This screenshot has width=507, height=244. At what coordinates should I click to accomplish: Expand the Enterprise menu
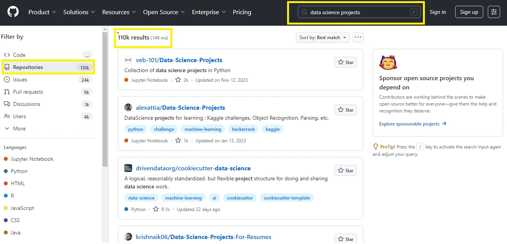click(209, 12)
